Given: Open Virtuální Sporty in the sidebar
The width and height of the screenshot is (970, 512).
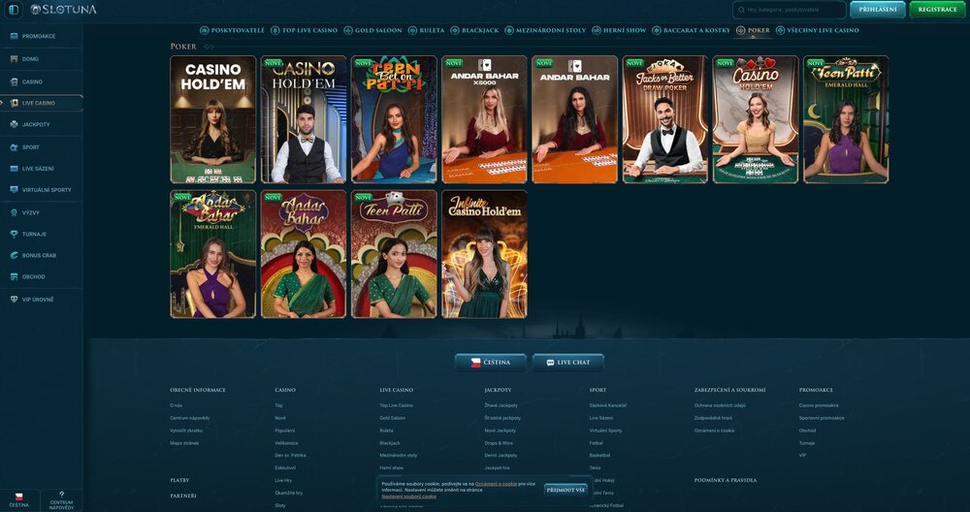Looking at the screenshot, I should click(x=42, y=190).
